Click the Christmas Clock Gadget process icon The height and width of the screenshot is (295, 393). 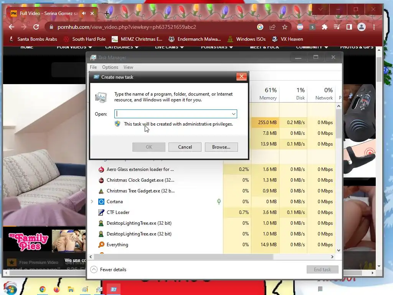pyautogui.click(x=101, y=180)
